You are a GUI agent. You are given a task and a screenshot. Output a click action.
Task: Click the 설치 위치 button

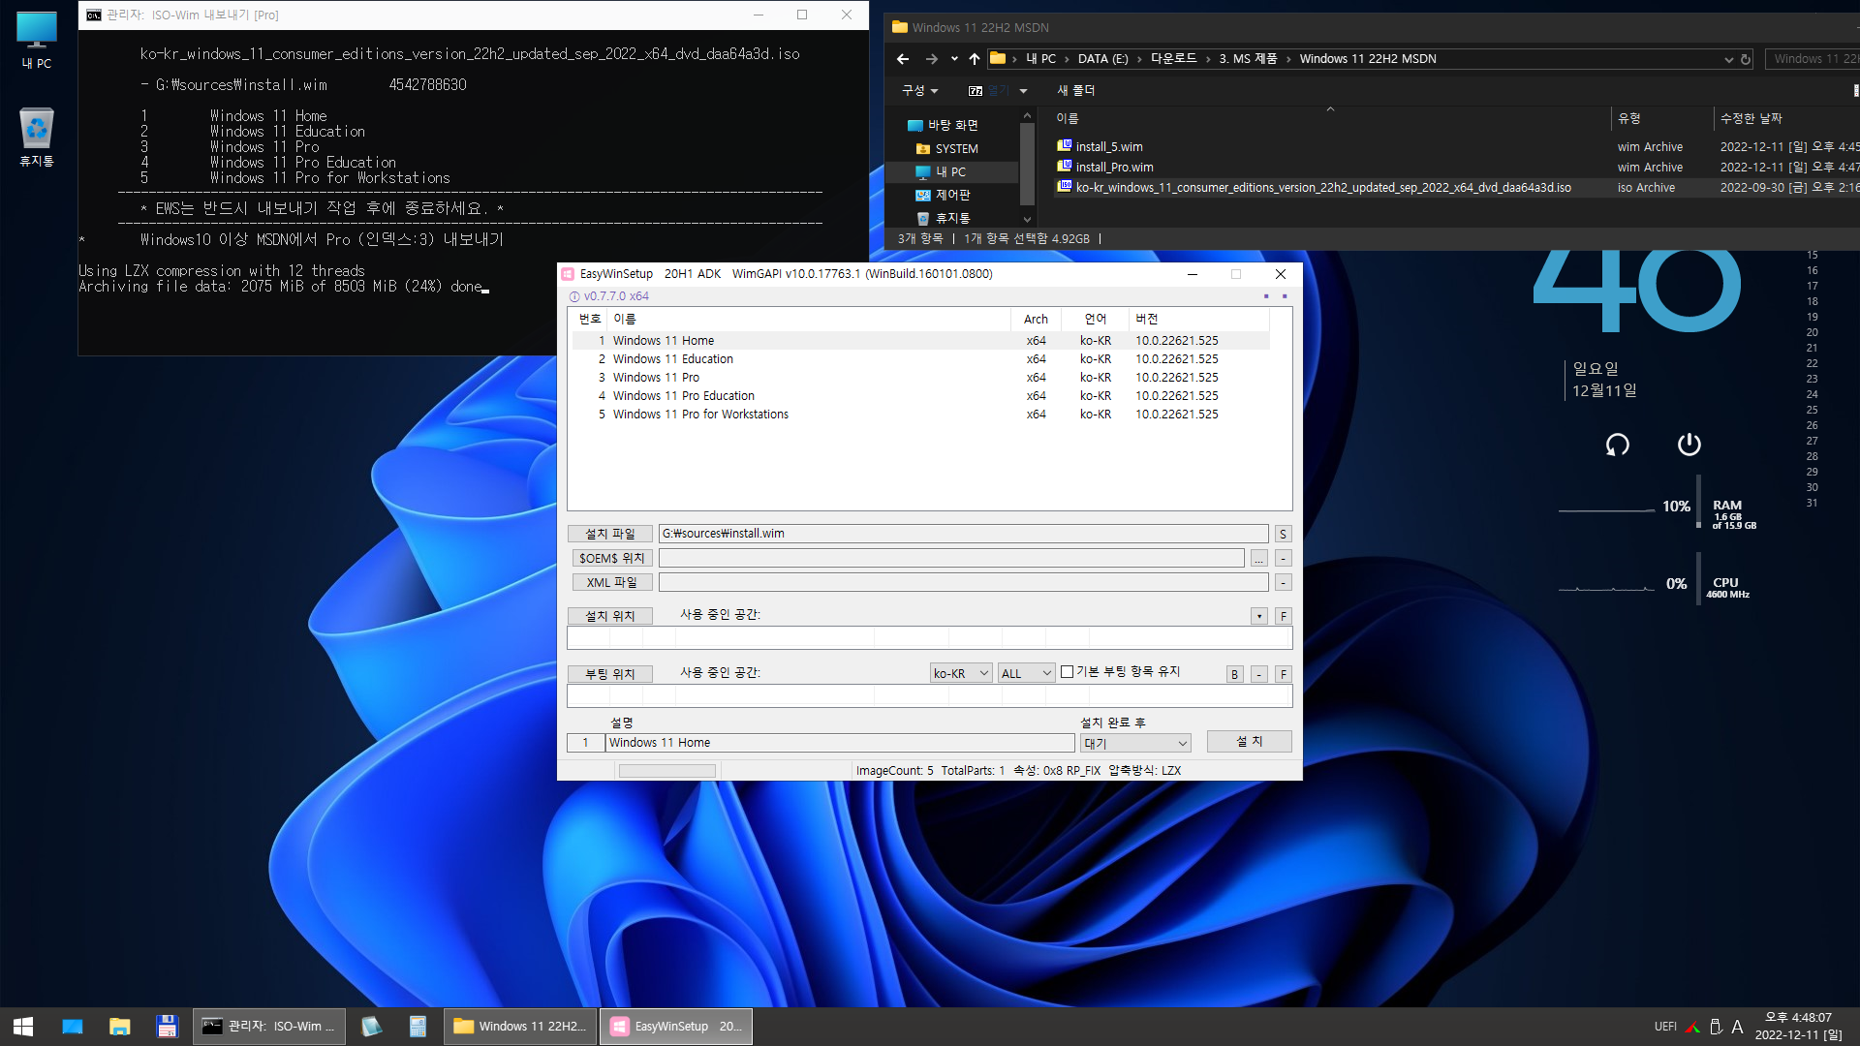(610, 616)
